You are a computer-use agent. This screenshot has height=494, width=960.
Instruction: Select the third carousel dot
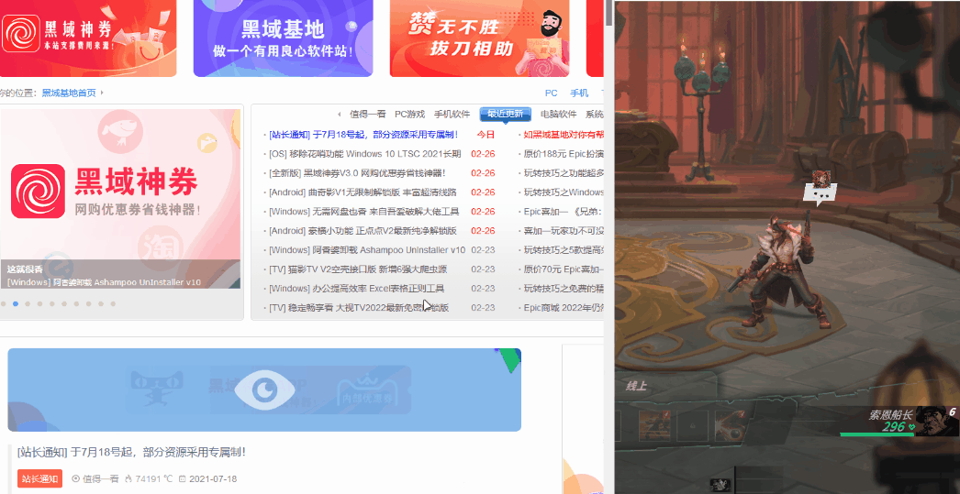click(28, 304)
